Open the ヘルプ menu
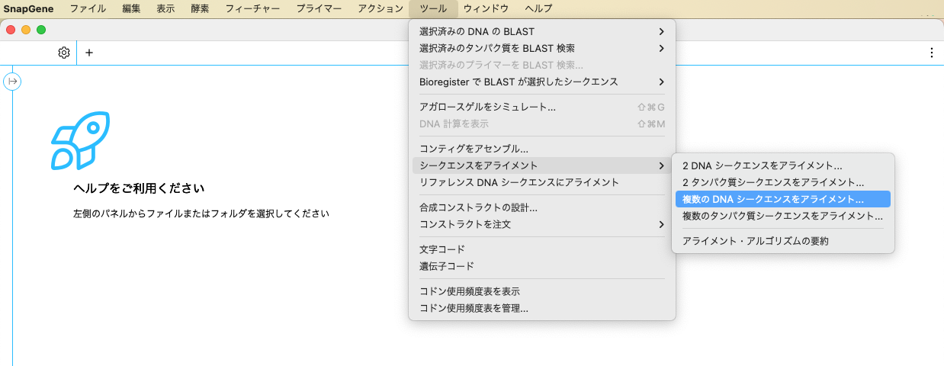Viewport: 944px width, 366px height. 538,8
